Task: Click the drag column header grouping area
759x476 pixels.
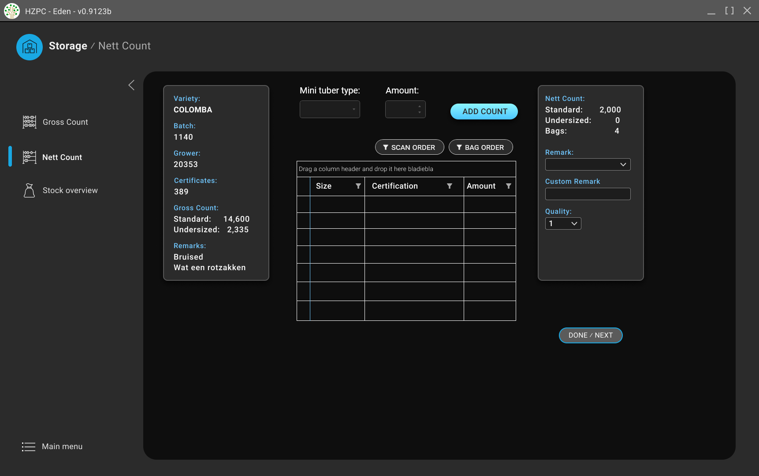Action: tap(406, 169)
